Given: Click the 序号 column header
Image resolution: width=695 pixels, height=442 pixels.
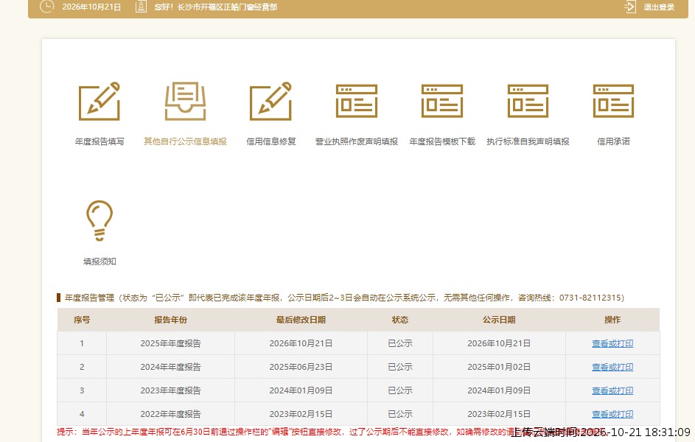Looking at the screenshot, I should [x=82, y=320].
